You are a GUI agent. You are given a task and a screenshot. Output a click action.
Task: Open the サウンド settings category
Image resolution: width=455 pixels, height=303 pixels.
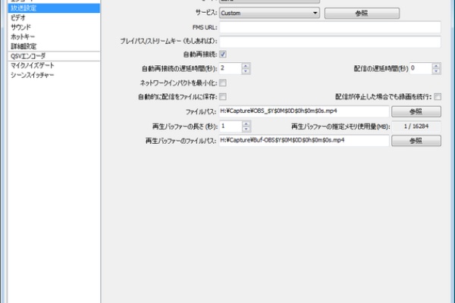[54, 27]
